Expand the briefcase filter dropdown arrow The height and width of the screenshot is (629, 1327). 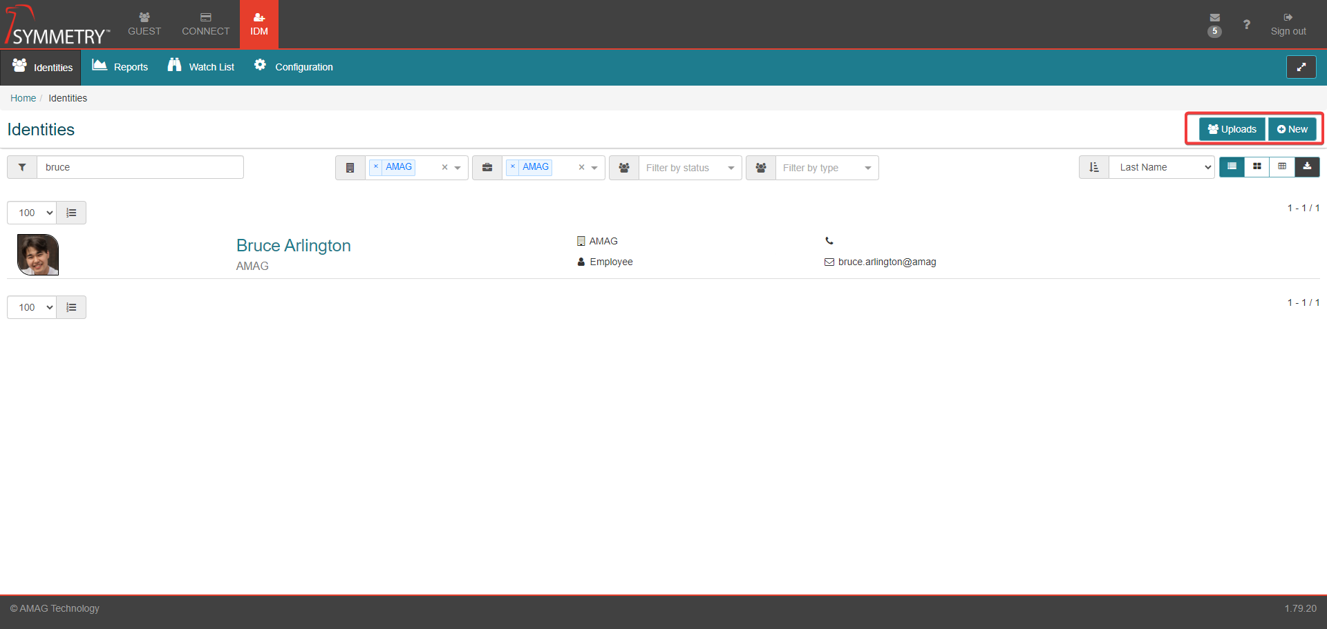click(x=594, y=168)
